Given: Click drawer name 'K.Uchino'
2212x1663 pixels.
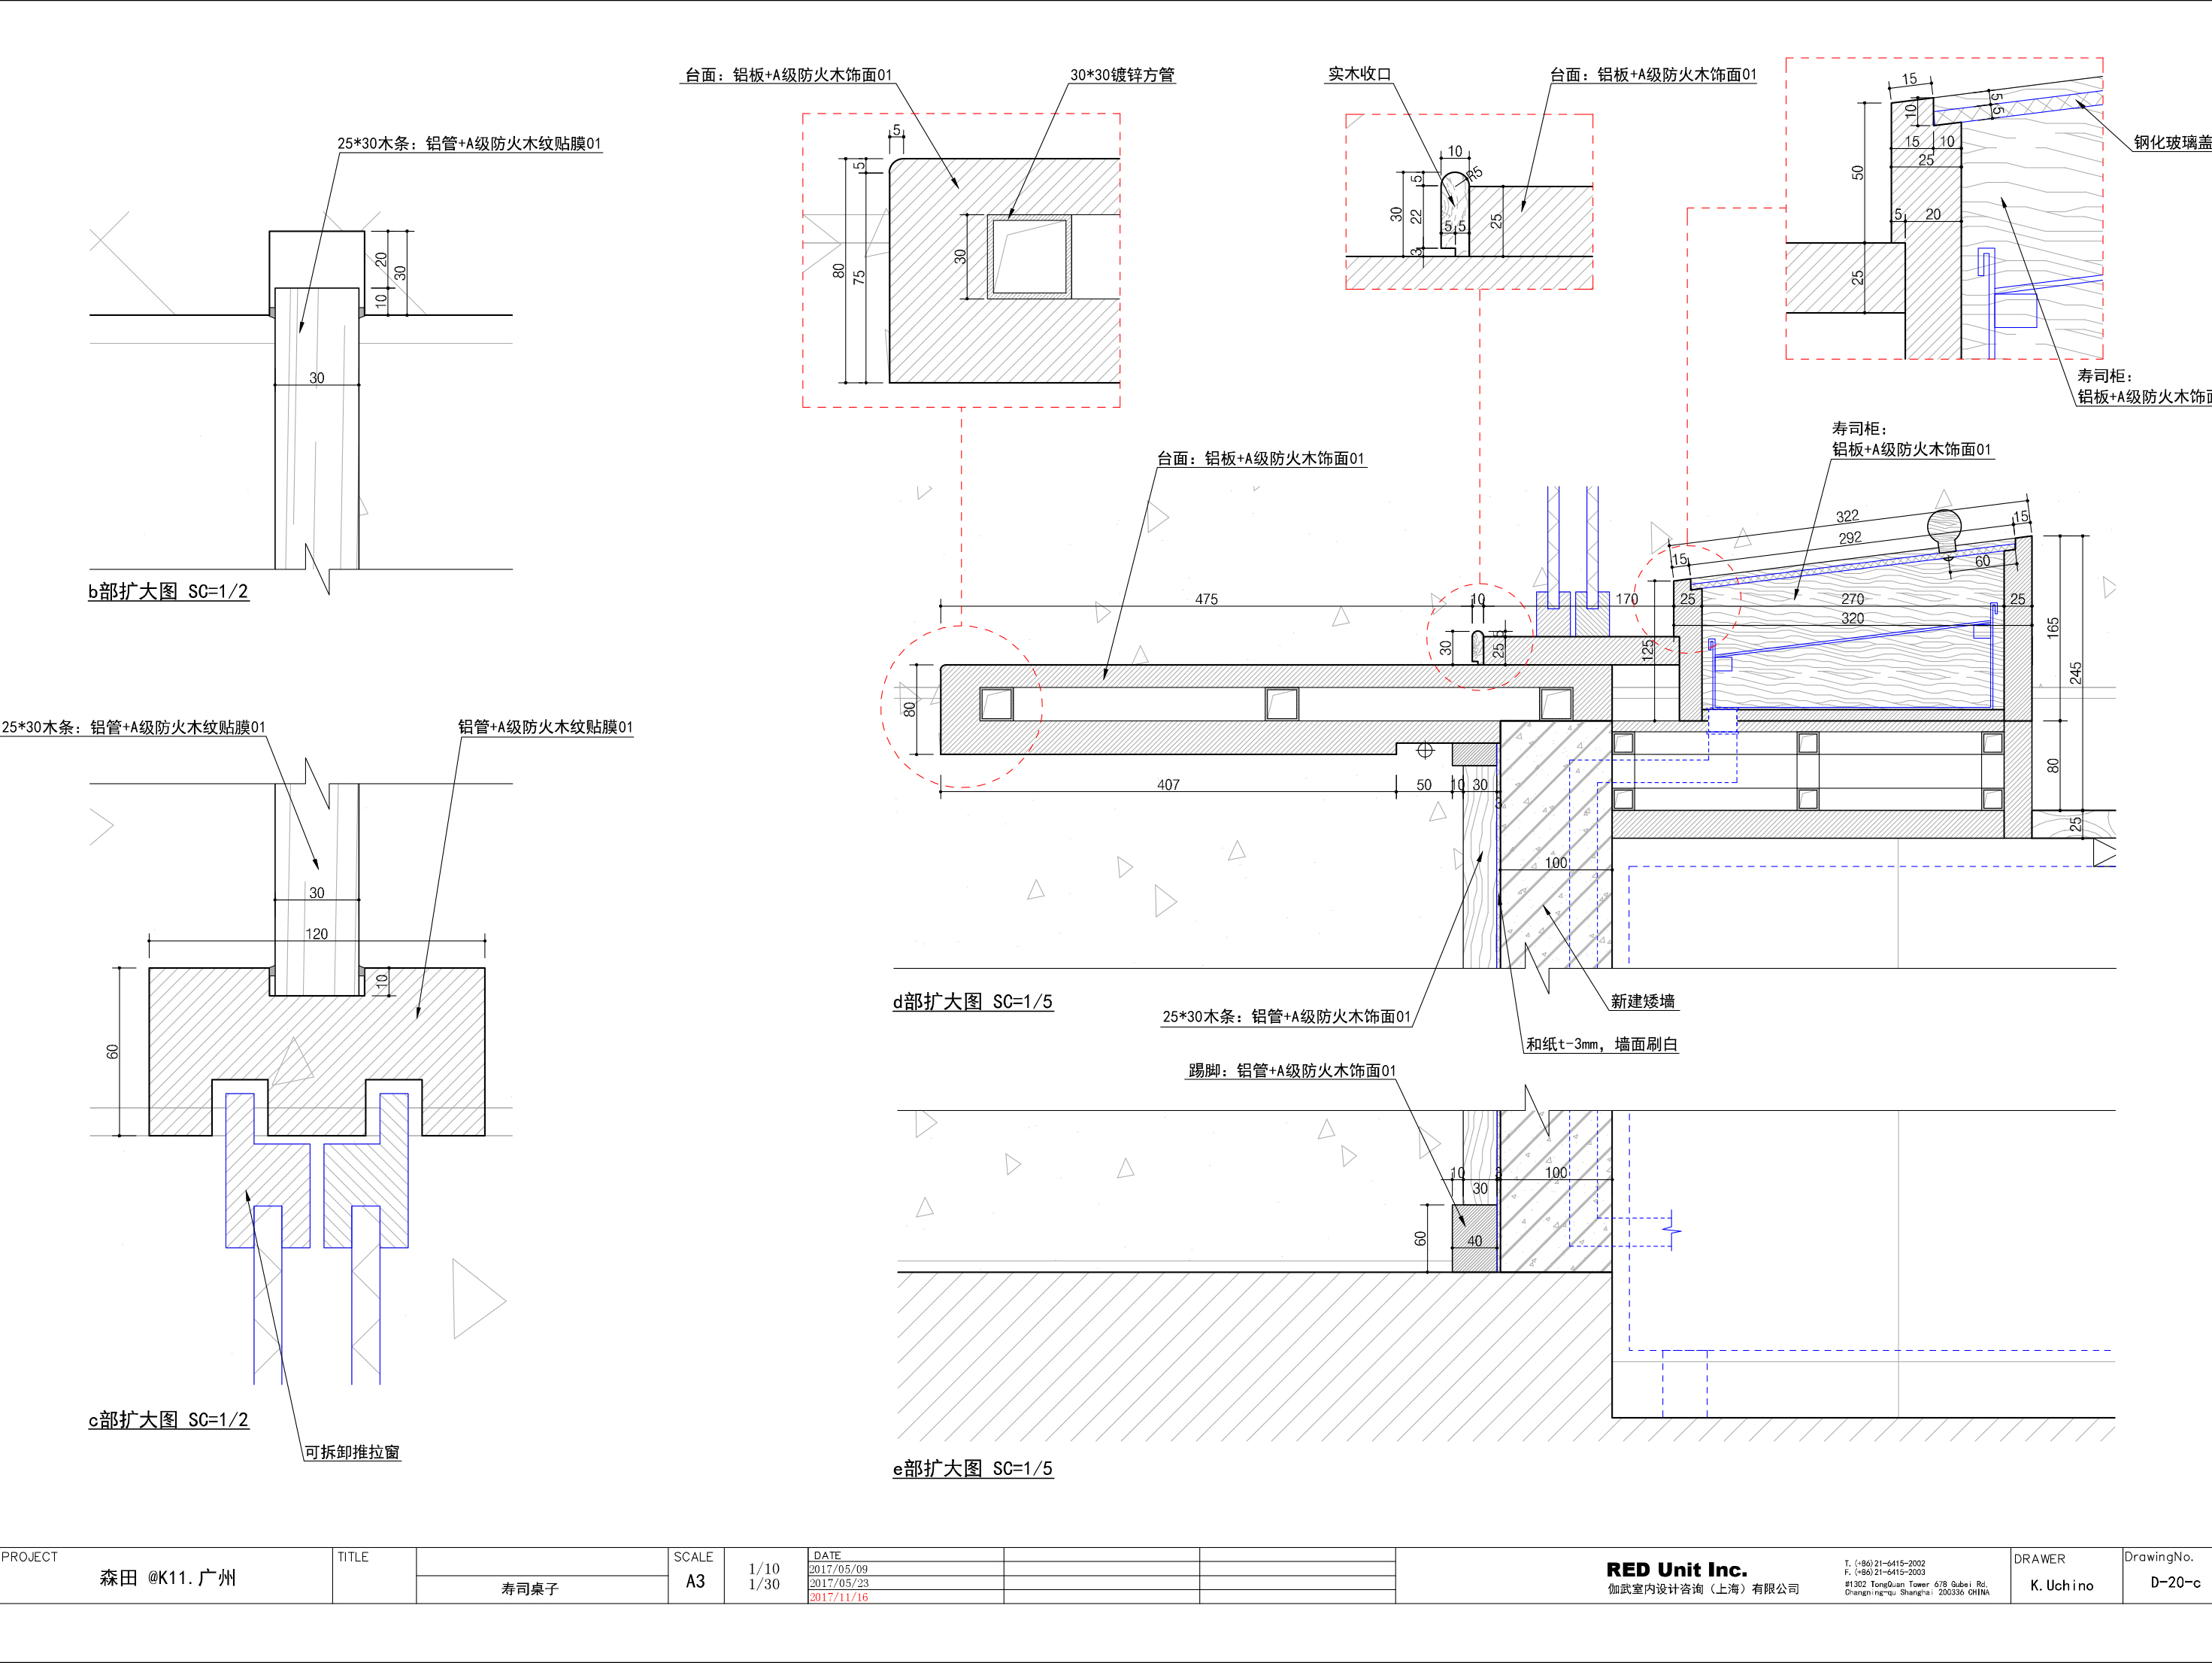Looking at the screenshot, I should [x=2062, y=1586].
